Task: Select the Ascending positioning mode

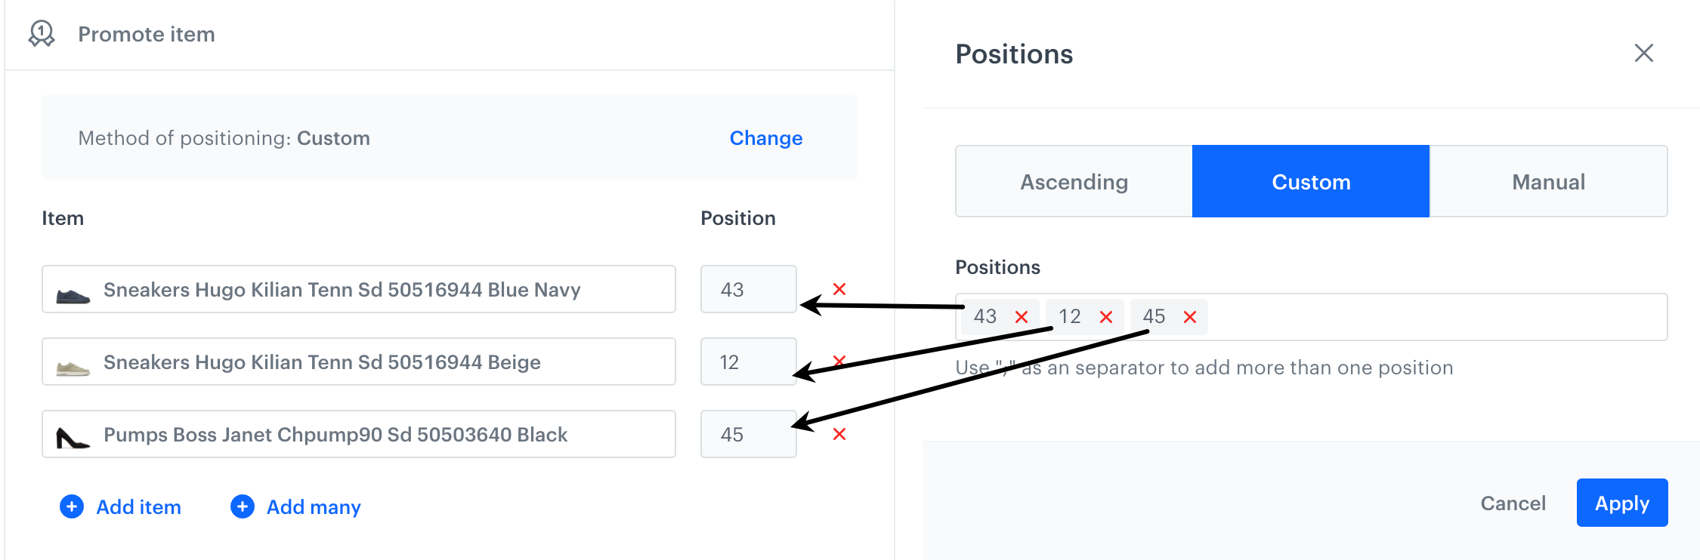Action: click(1074, 181)
